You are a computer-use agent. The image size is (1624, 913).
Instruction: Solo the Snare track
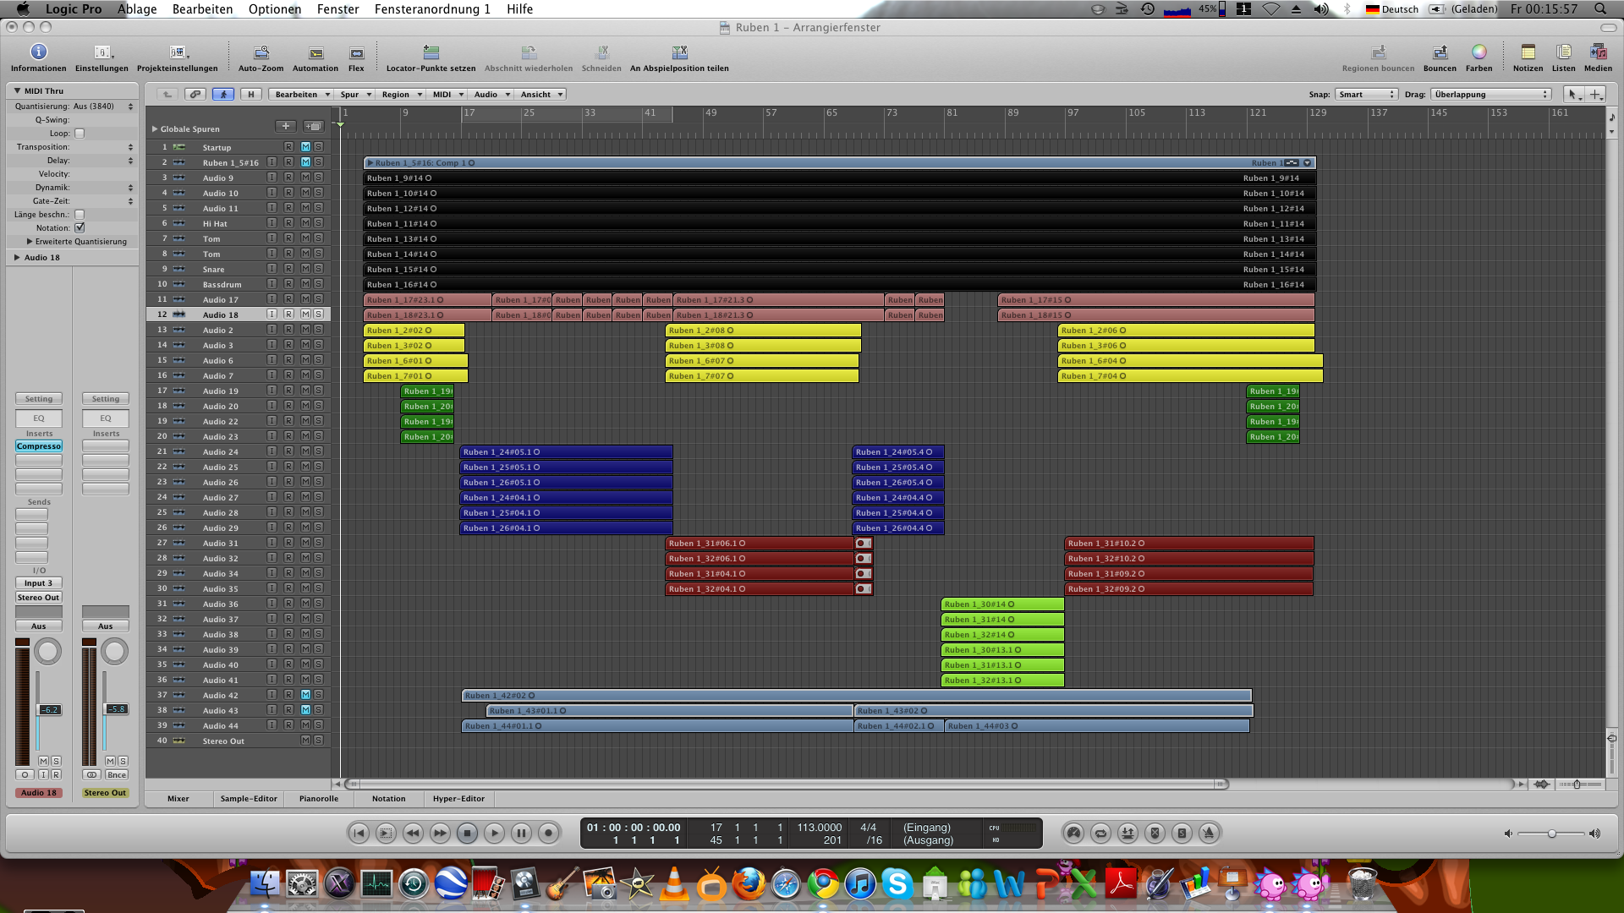point(319,269)
